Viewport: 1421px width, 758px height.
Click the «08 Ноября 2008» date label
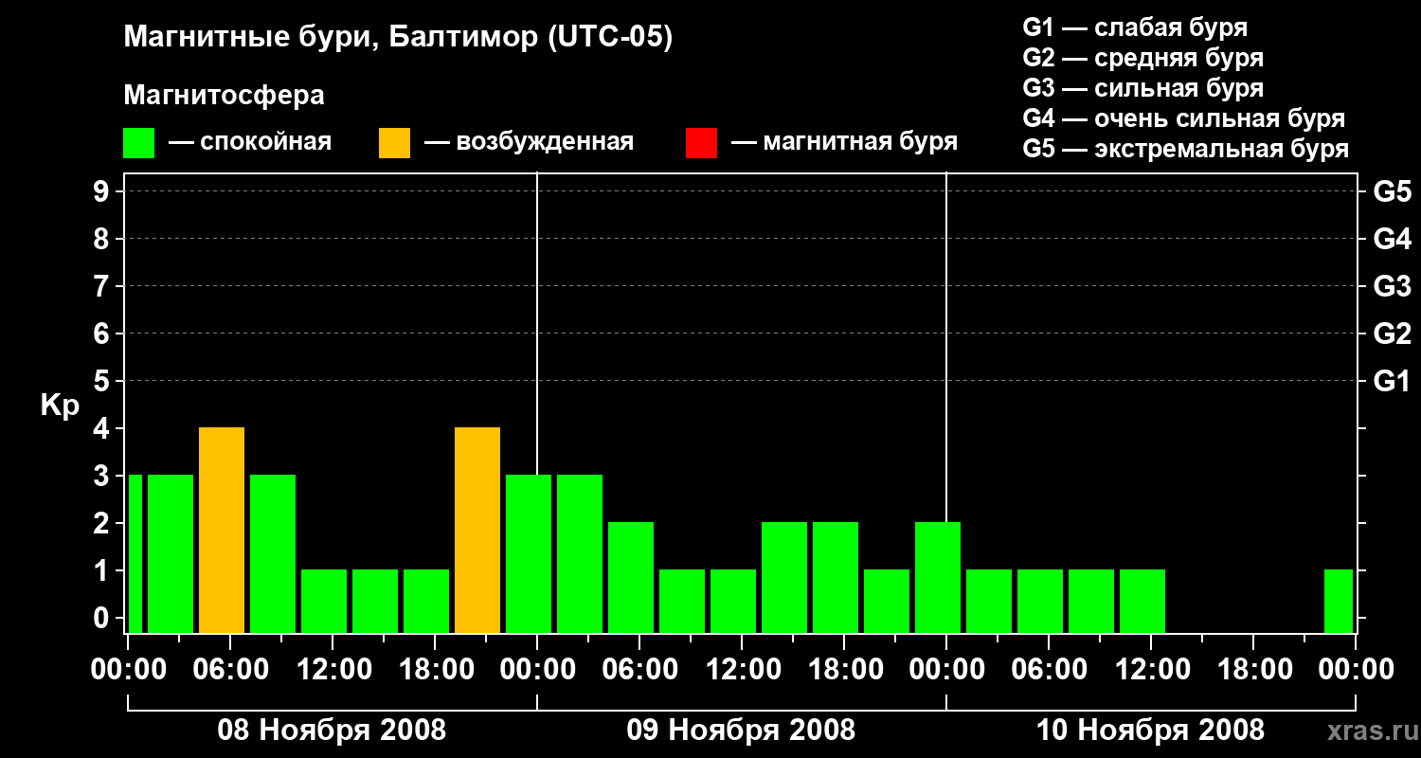pyautogui.click(x=332, y=731)
